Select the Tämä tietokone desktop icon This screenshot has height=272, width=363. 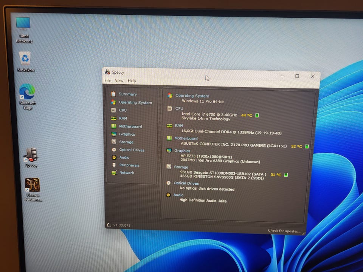click(x=24, y=30)
